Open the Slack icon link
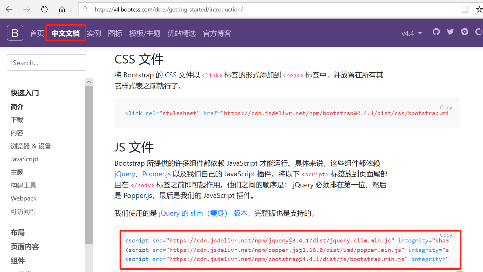The height and width of the screenshot is (272, 483). pos(464,32)
